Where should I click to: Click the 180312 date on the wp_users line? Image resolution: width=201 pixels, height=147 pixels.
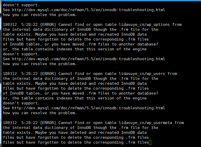(10, 74)
